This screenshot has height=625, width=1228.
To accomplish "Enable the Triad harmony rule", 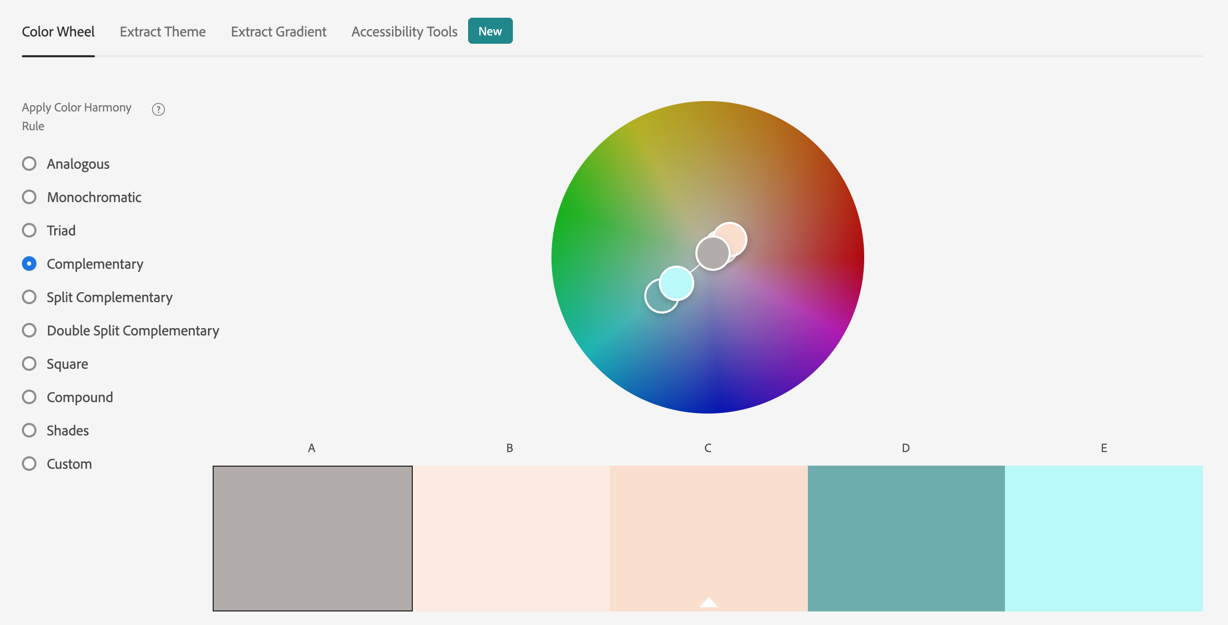I will click(x=29, y=230).
